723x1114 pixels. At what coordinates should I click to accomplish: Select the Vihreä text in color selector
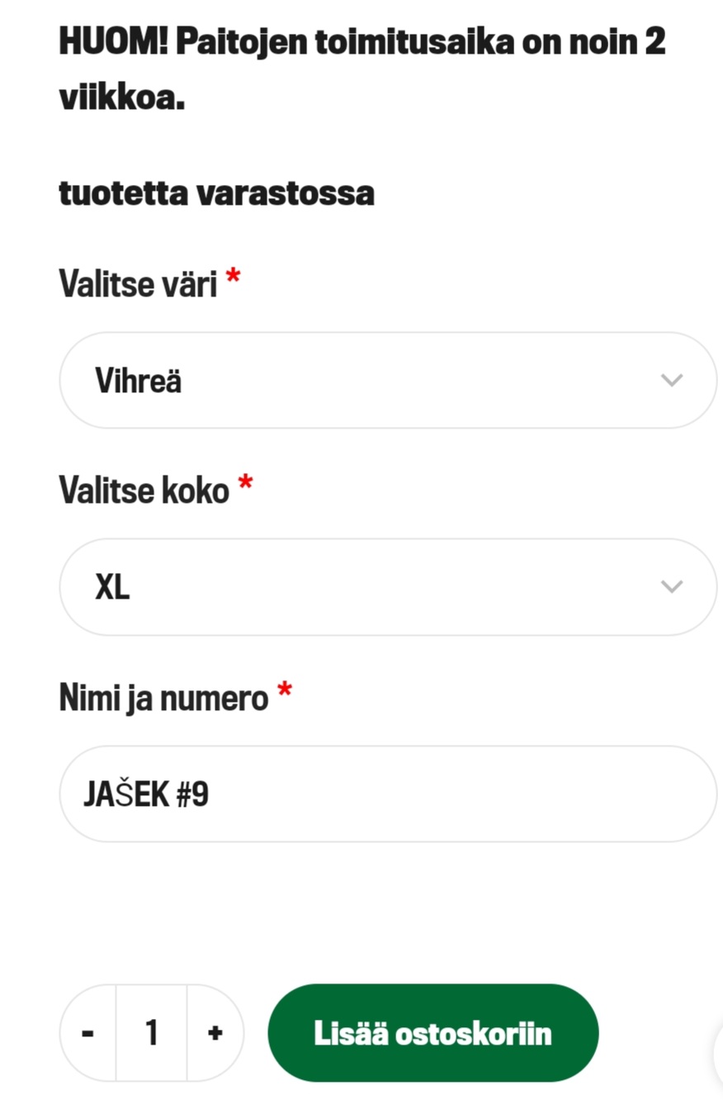138,382
